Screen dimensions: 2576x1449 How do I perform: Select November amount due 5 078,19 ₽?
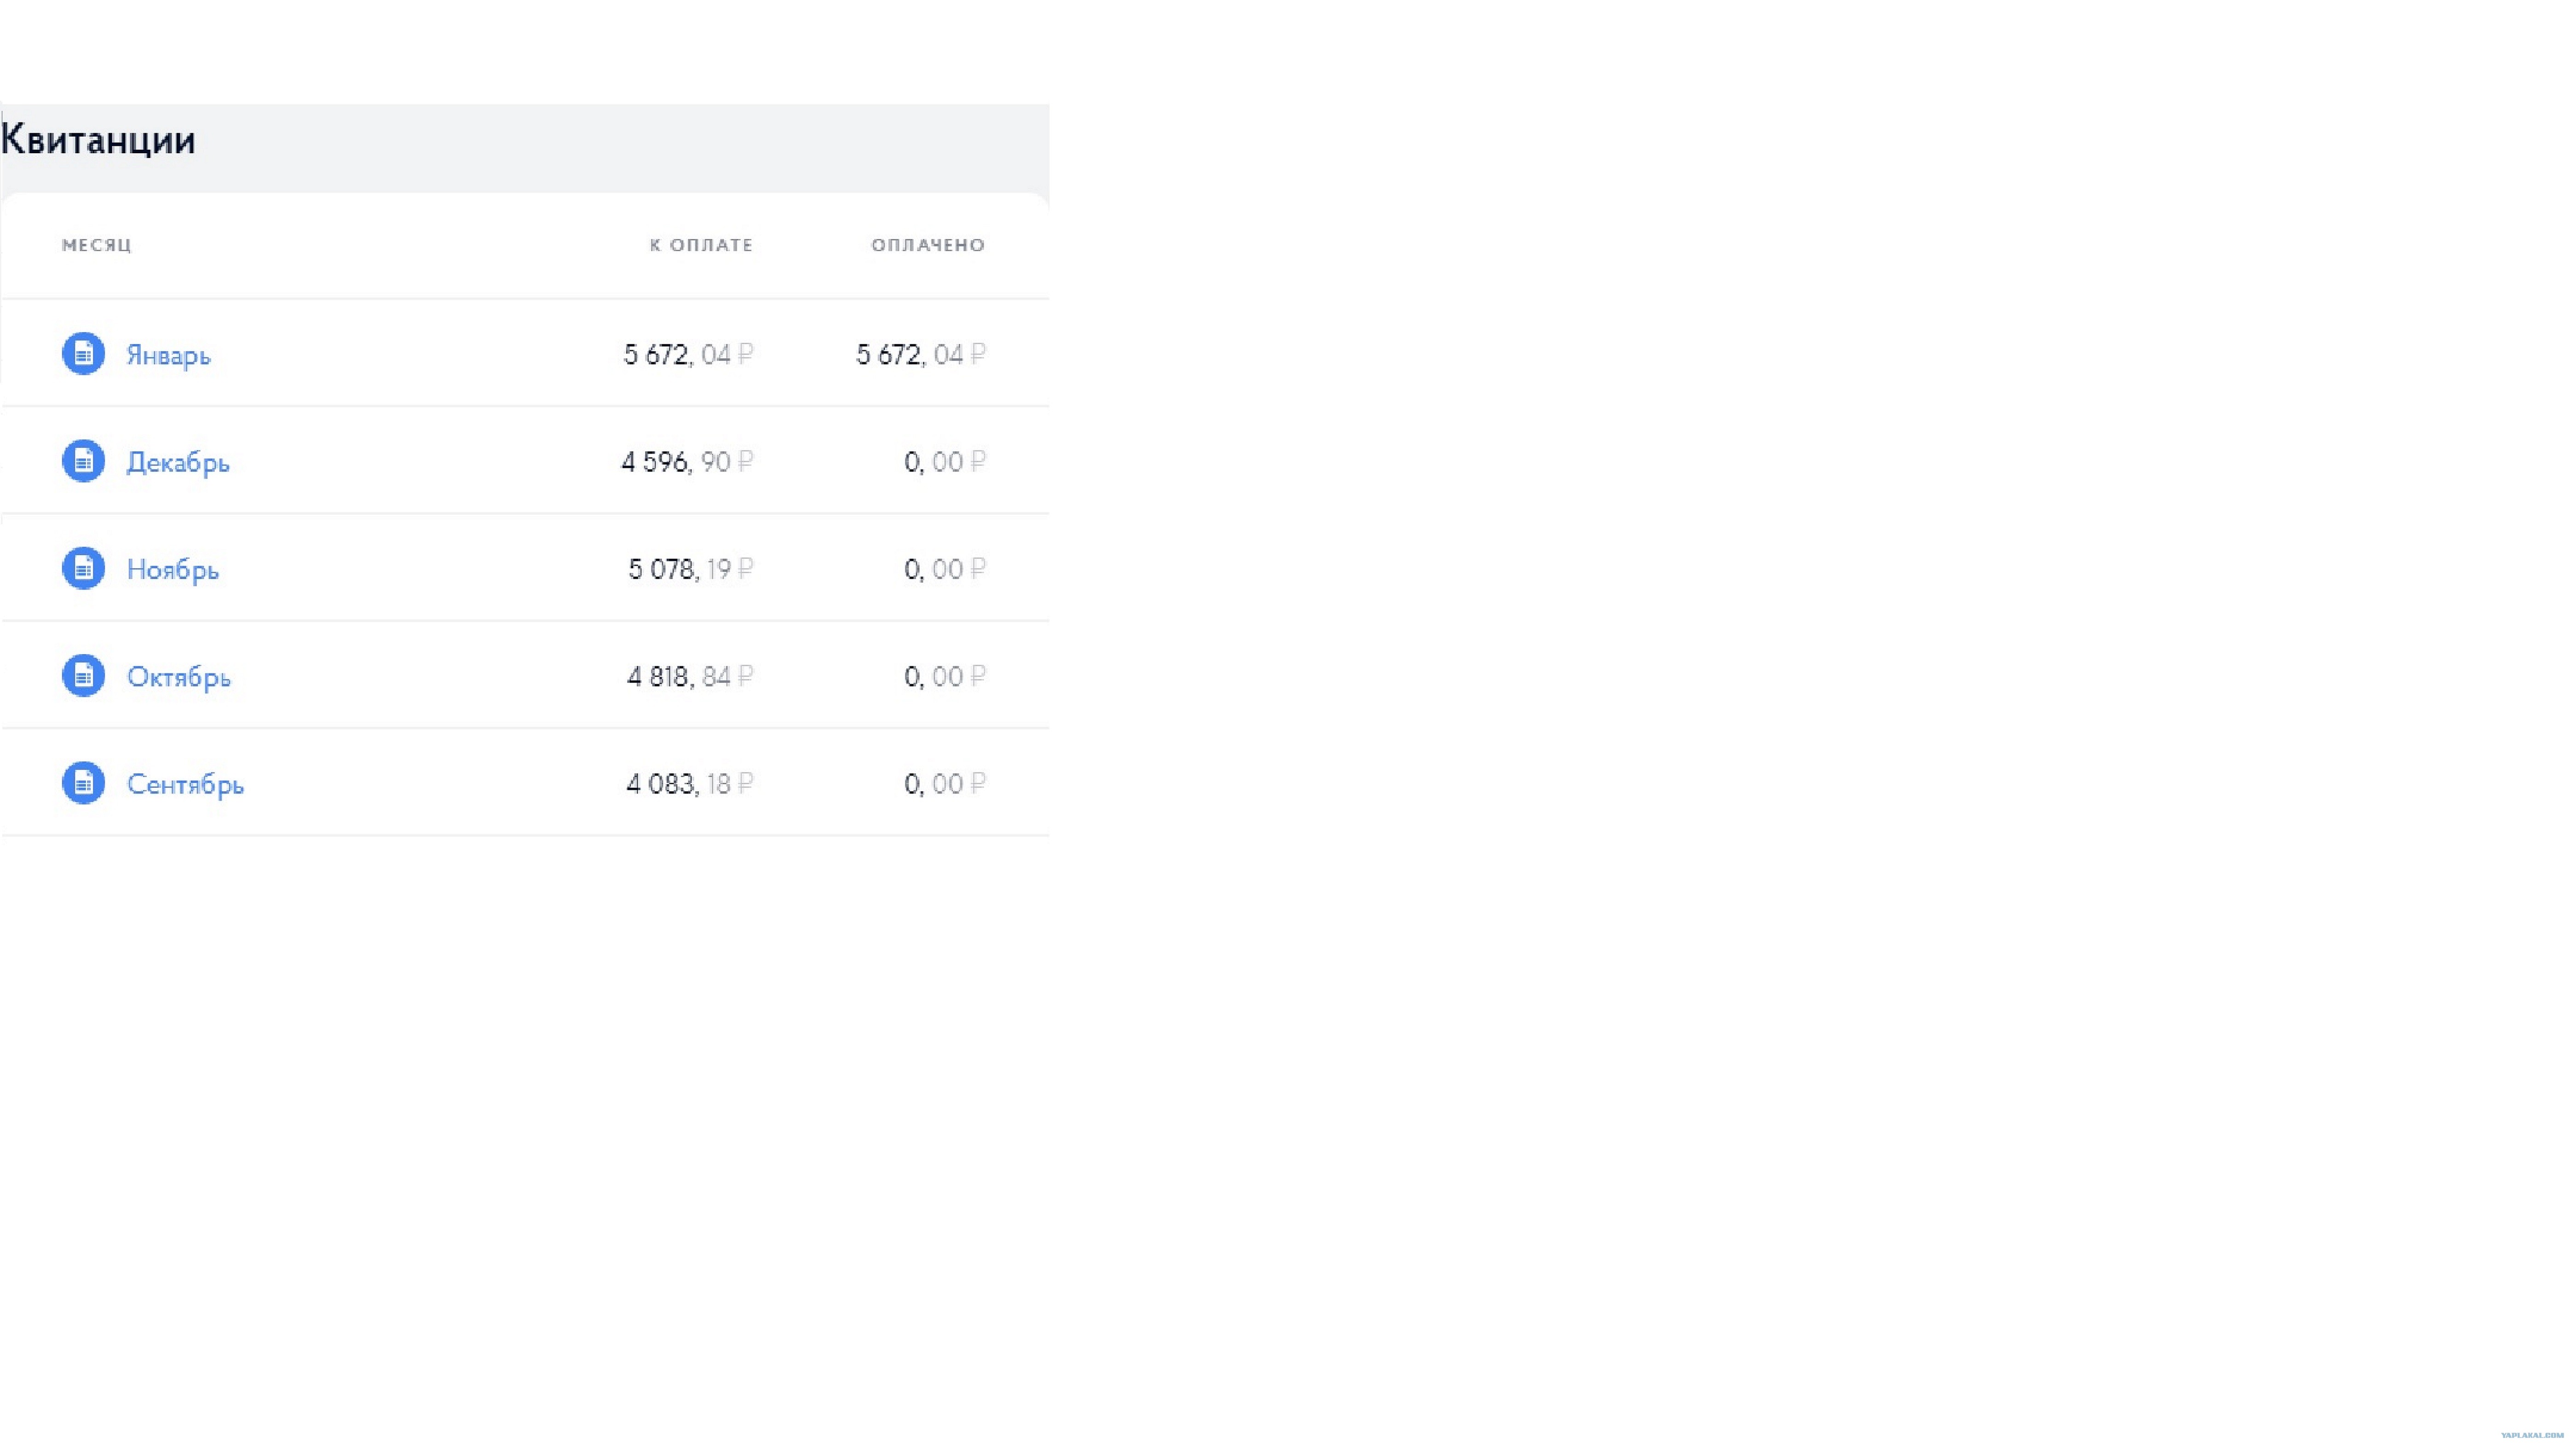point(691,569)
